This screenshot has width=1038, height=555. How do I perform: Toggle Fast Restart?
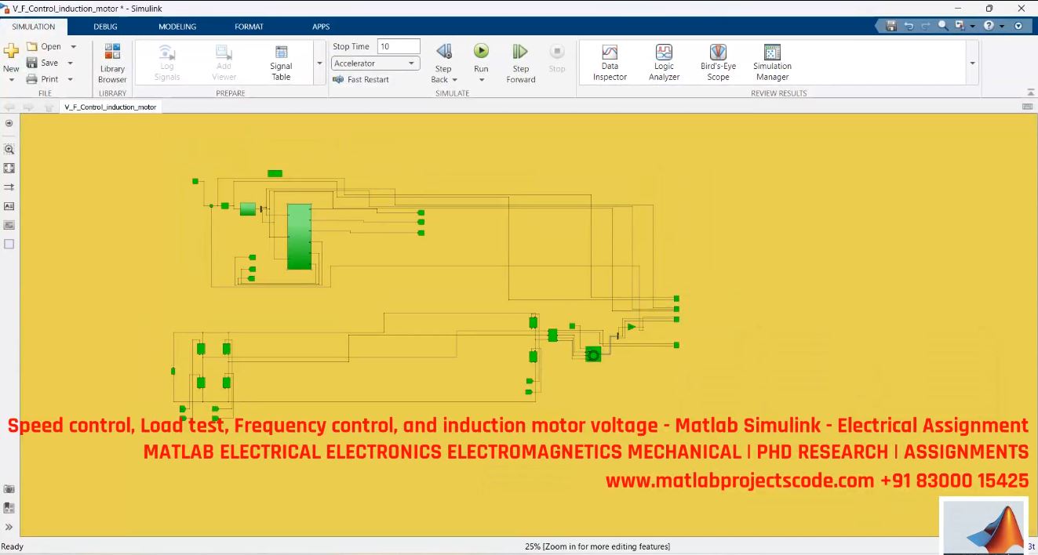[361, 79]
